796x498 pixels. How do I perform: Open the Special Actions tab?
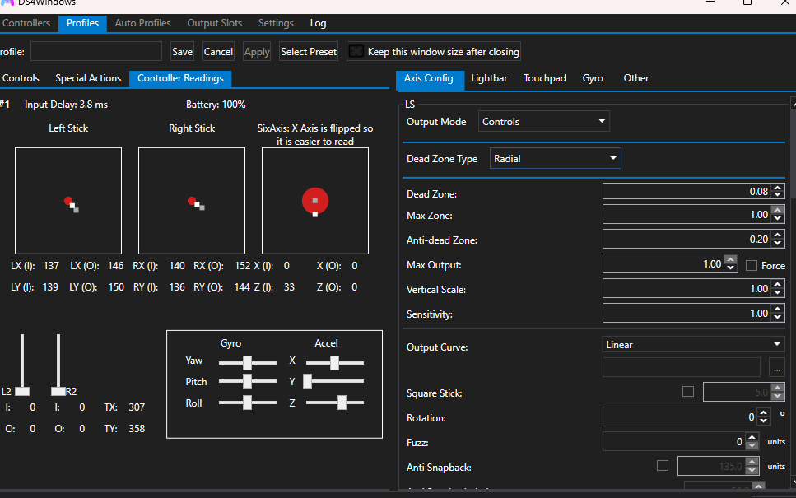click(88, 78)
